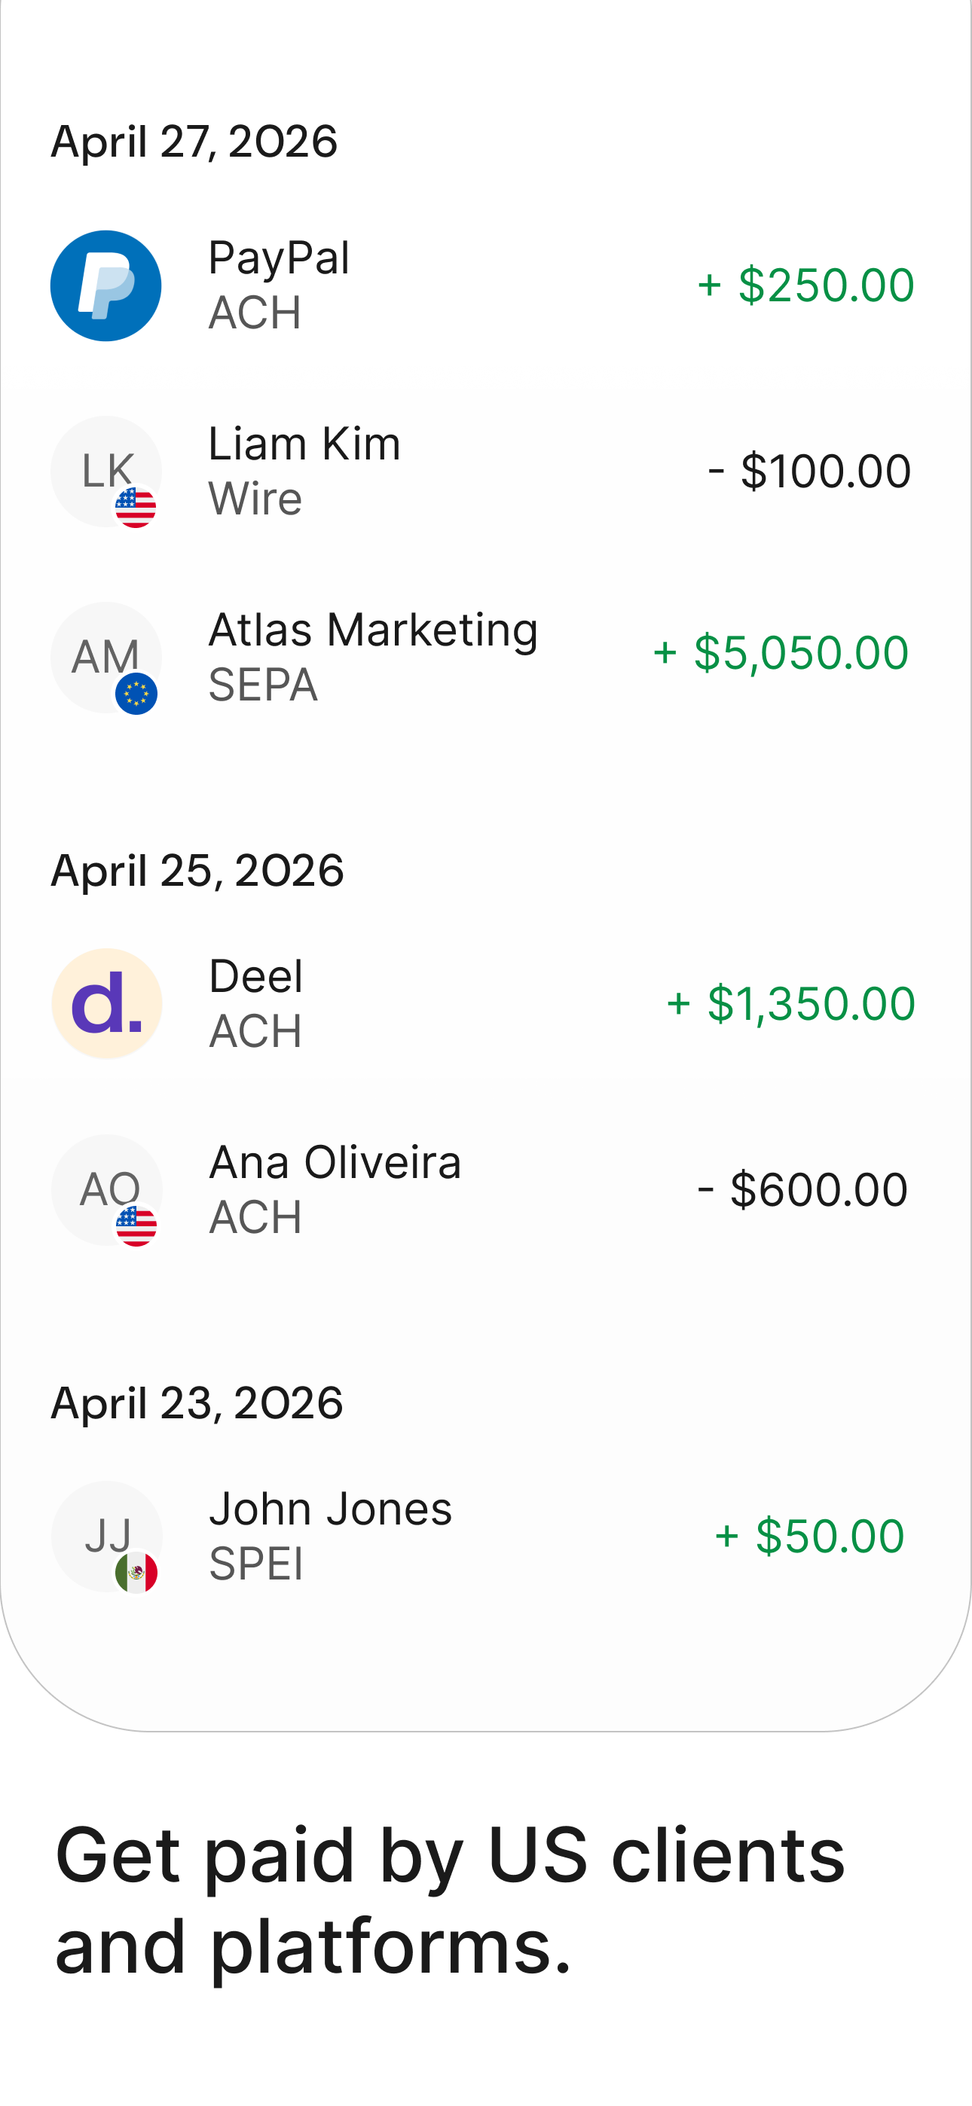Image resolution: width=972 pixels, height=2106 pixels.
Task: Select the Deel logo icon
Action: coord(106,1004)
